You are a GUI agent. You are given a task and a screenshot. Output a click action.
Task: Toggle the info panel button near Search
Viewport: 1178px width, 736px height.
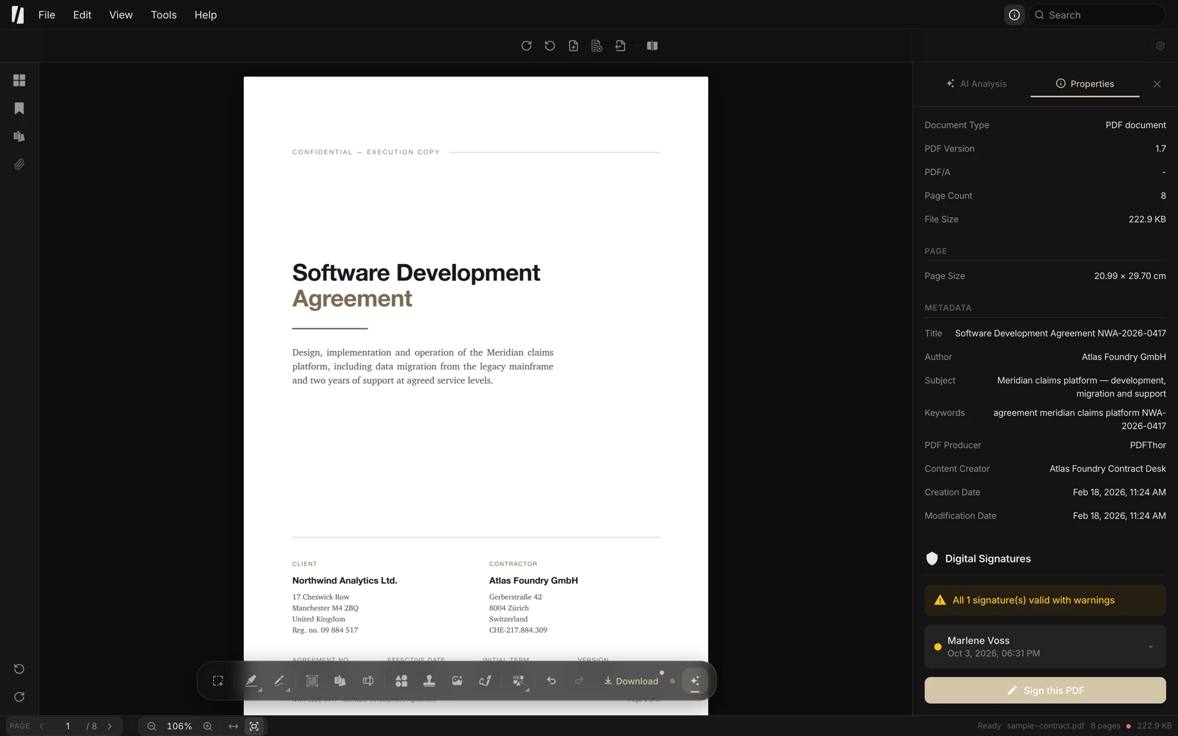(x=1014, y=15)
